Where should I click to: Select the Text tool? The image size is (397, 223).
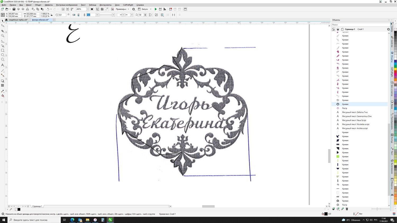click(x=3, y=65)
